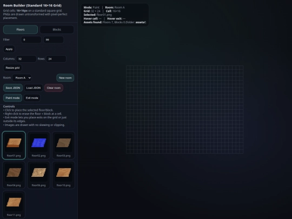Click the Controls heading text

click(x=9, y=107)
